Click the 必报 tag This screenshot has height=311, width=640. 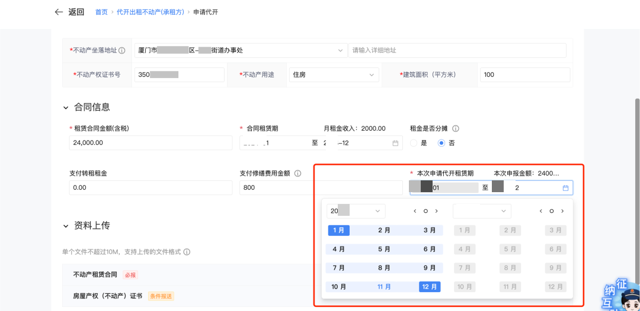click(x=130, y=275)
